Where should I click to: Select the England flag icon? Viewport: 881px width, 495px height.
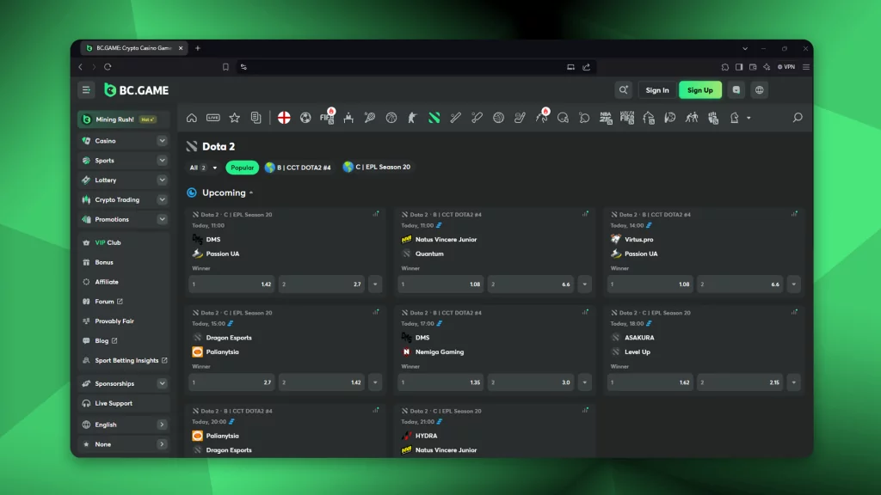pyautogui.click(x=284, y=118)
